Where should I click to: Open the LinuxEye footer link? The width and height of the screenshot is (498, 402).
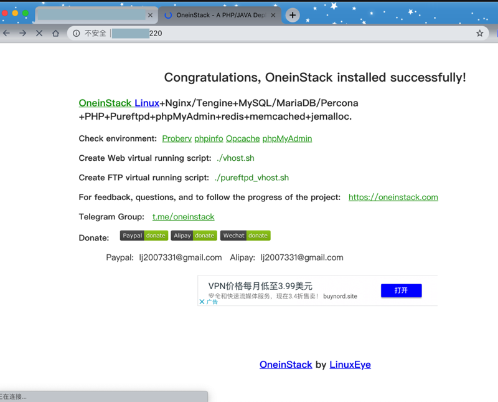click(x=350, y=365)
